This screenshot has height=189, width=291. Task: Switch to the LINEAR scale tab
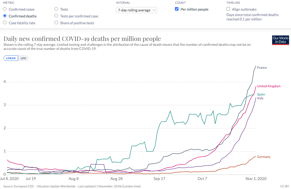[11, 58]
